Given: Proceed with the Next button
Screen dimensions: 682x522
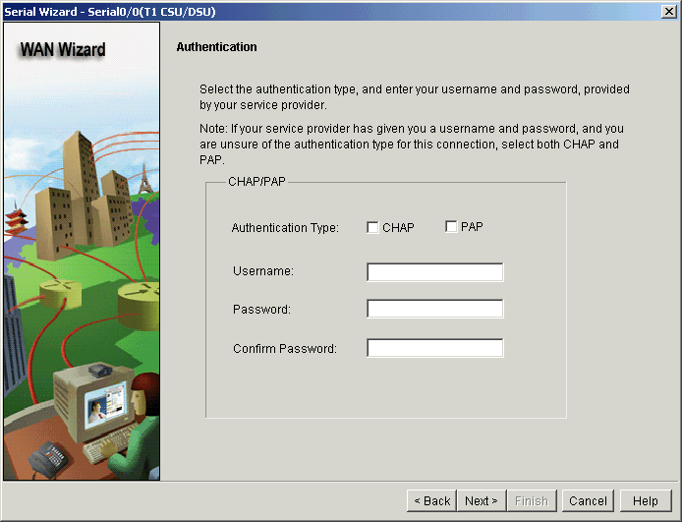Looking at the screenshot, I should coord(482,501).
